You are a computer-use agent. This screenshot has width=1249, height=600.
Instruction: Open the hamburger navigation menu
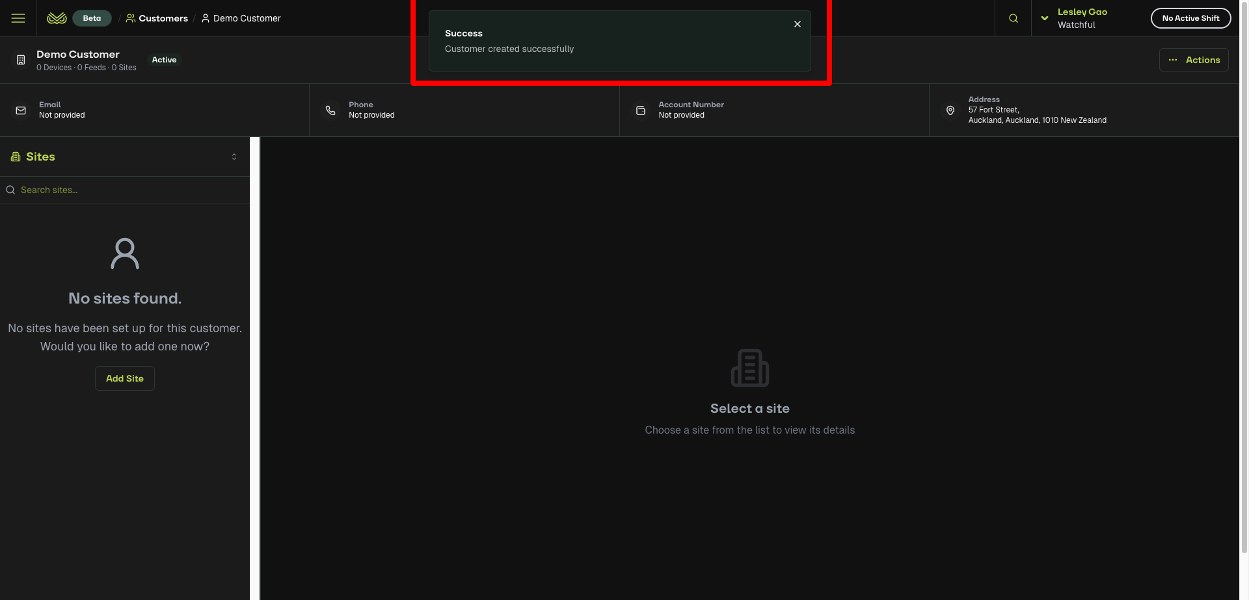[18, 18]
